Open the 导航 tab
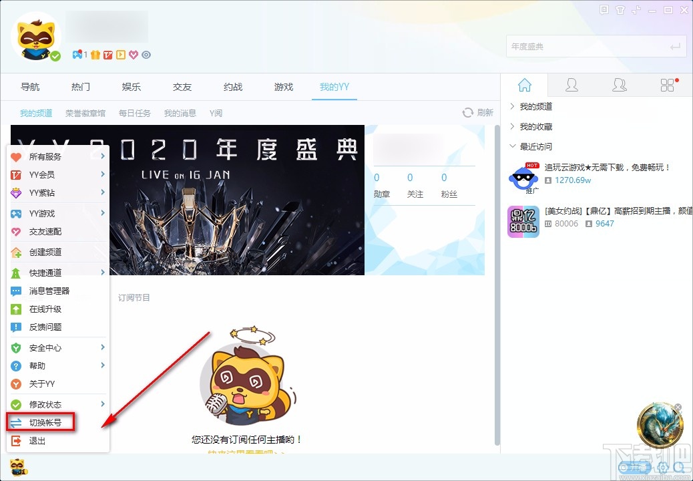693x481 pixels. (x=30, y=87)
